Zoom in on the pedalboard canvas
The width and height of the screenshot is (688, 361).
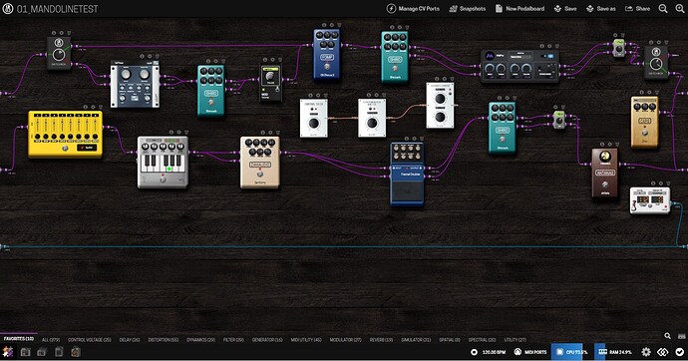coord(680,9)
